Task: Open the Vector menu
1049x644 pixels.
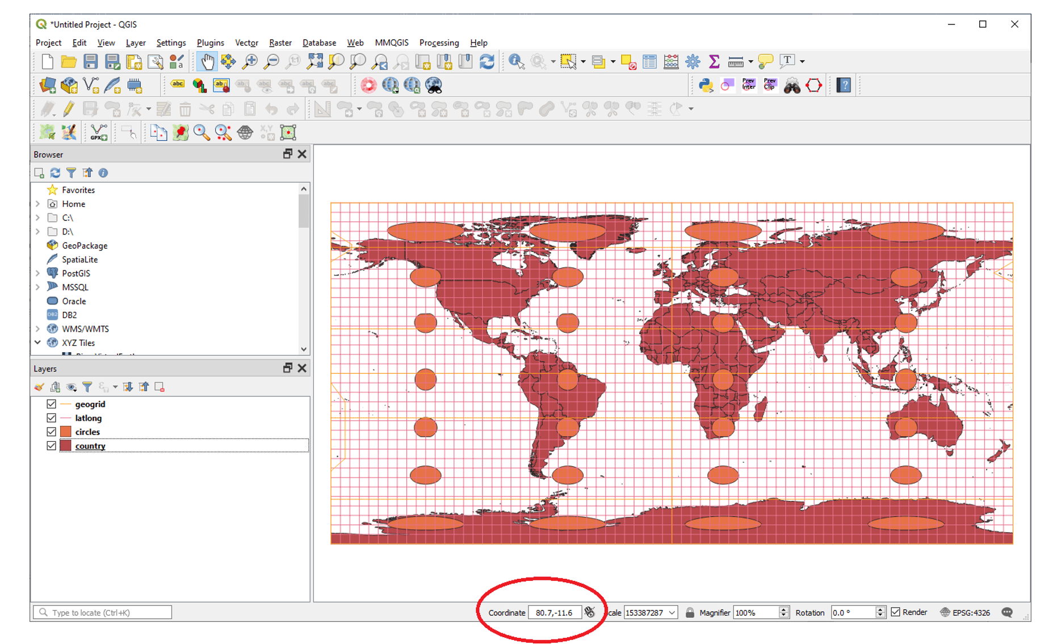Action: (246, 43)
